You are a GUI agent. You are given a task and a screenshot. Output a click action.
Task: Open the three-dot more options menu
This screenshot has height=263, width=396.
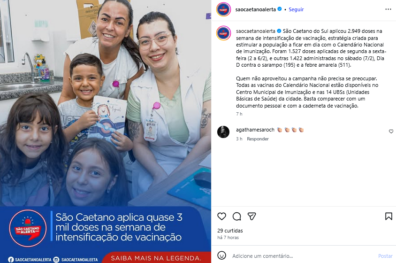tap(388, 9)
